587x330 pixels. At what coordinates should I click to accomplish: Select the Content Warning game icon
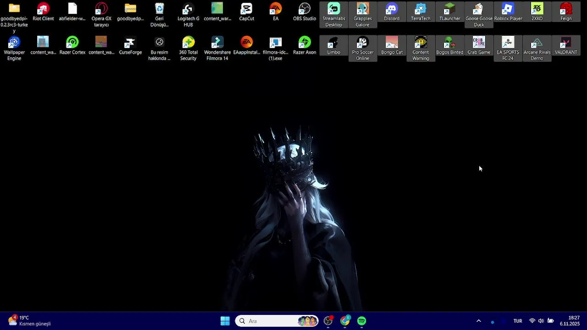coord(421,49)
